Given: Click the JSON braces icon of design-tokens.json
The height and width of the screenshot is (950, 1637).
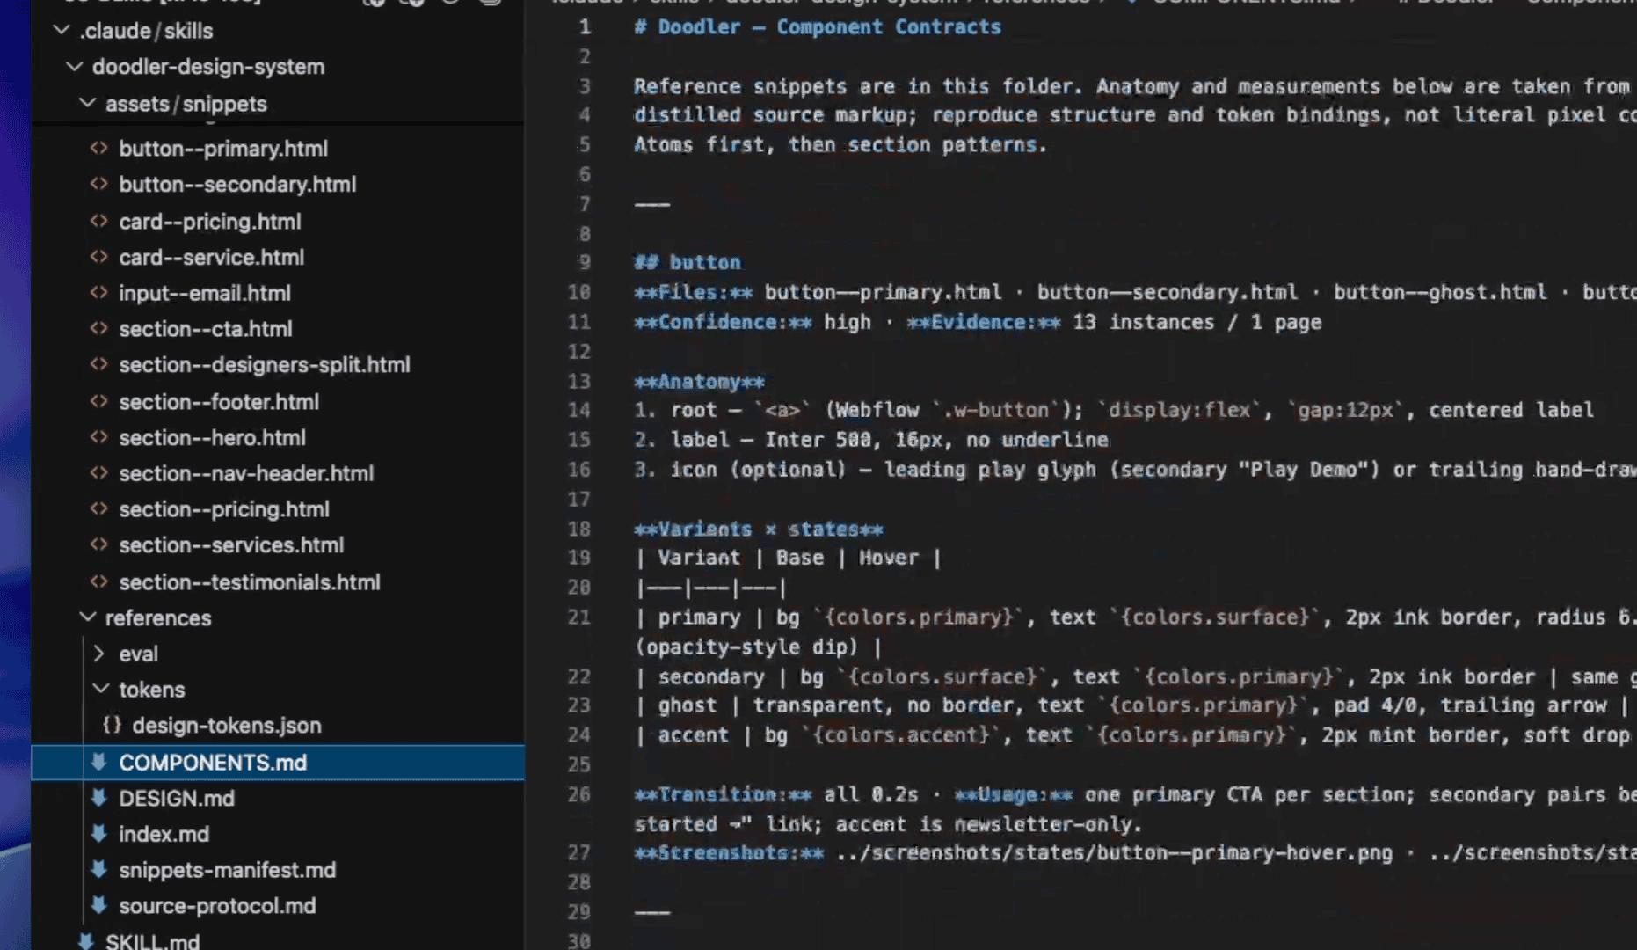Looking at the screenshot, I should [112, 725].
